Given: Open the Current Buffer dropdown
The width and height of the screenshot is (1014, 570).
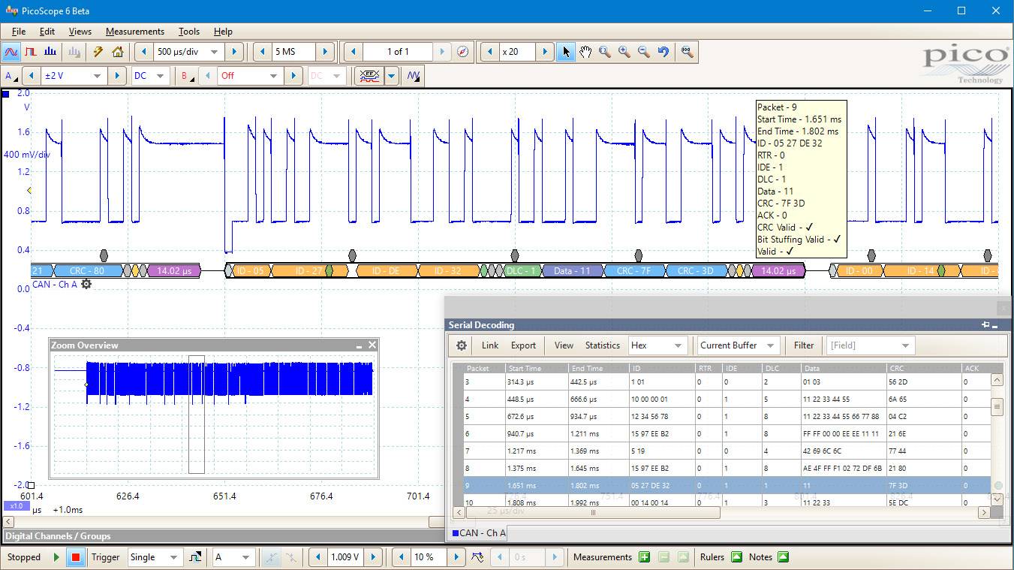Looking at the screenshot, I should click(x=736, y=345).
